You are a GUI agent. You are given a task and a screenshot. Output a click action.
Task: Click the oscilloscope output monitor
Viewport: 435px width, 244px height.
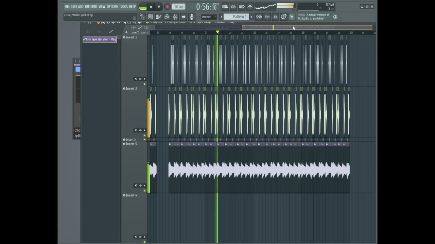tap(265, 6)
